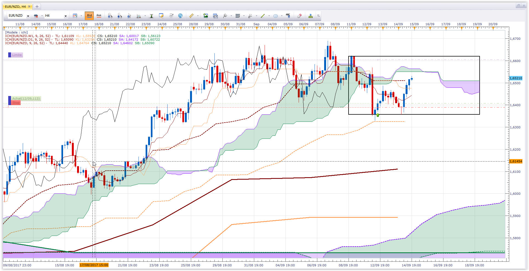Open the EUR/NZD symbol dropdown
Viewport: 529px width, 271px height.
click(28, 16)
